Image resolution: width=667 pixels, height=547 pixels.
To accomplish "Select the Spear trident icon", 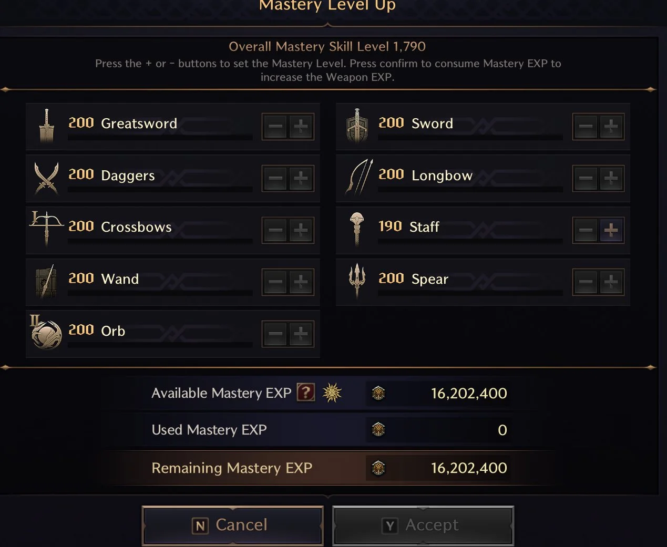I will click(357, 280).
